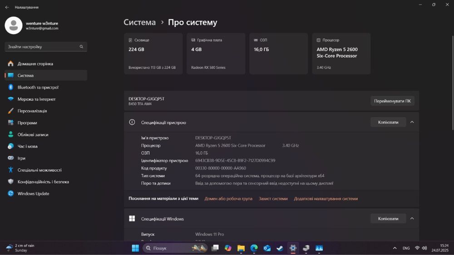Go to Мережа та Інтернет settings
454x255 pixels.
(x=46, y=99)
